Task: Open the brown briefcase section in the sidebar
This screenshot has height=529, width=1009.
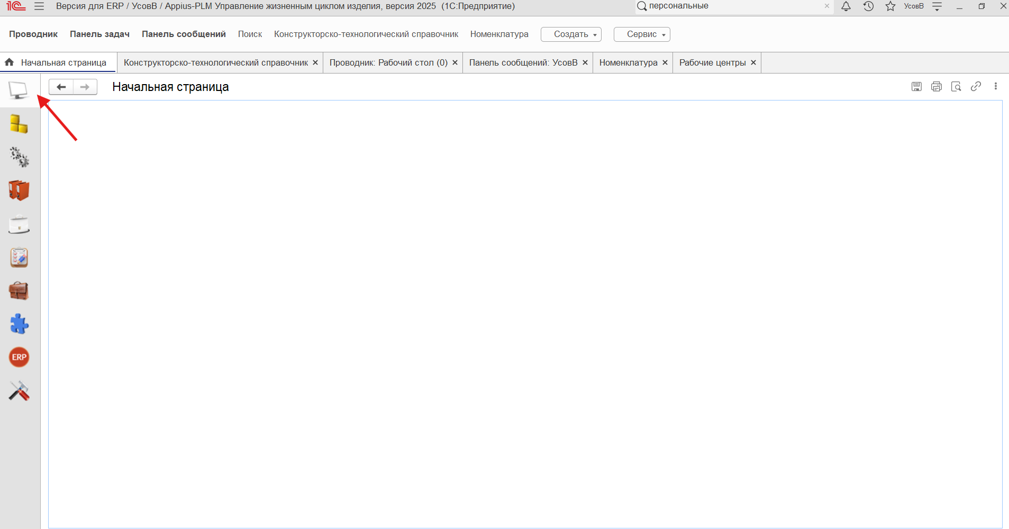Action: (19, 291)
